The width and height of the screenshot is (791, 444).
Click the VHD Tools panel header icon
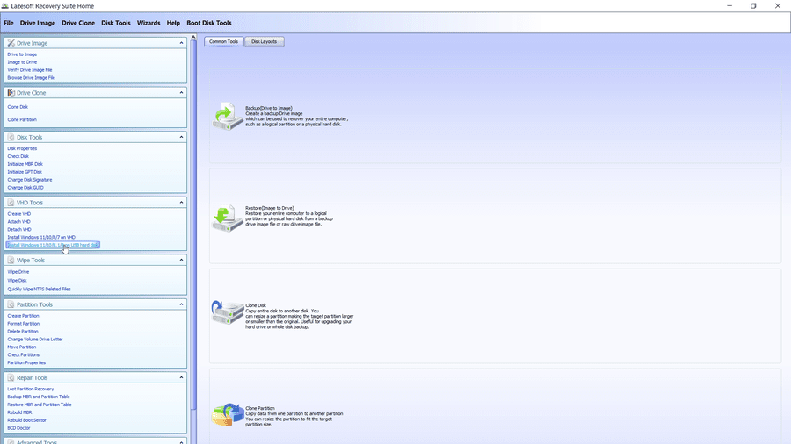point(11,203)
